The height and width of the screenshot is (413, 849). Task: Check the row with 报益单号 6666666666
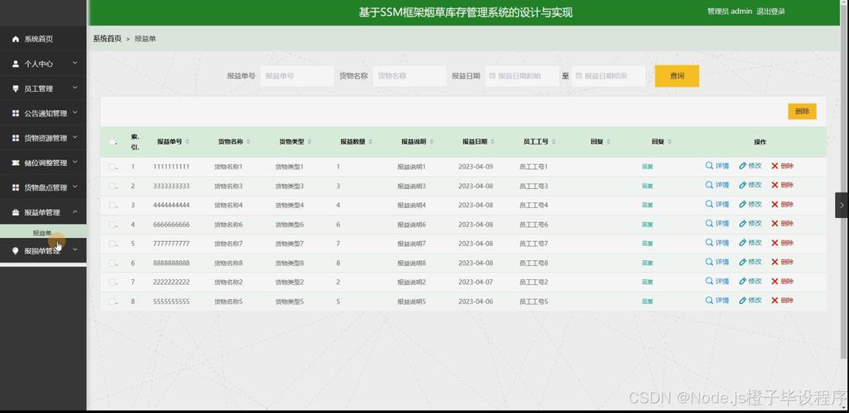[112, 224]
